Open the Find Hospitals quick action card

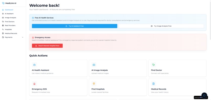(x=118, y=87)
